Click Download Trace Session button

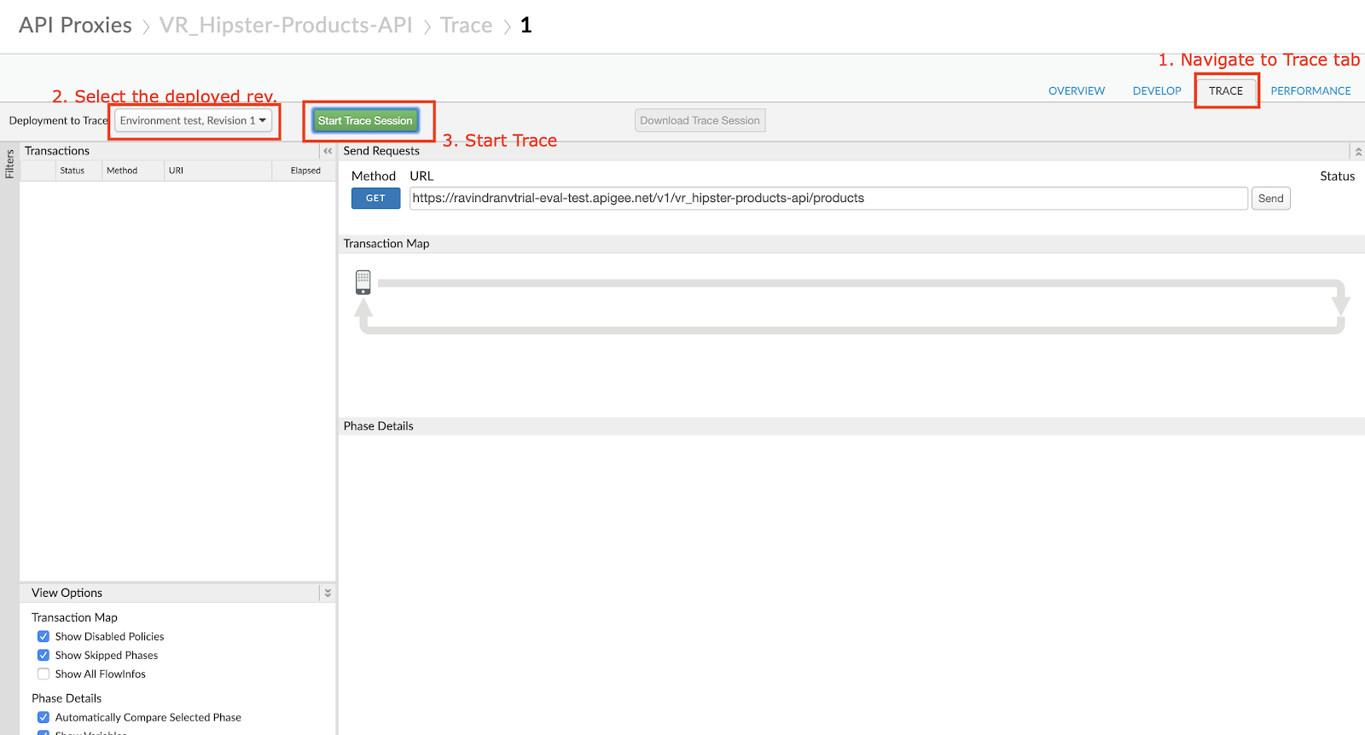700,120
